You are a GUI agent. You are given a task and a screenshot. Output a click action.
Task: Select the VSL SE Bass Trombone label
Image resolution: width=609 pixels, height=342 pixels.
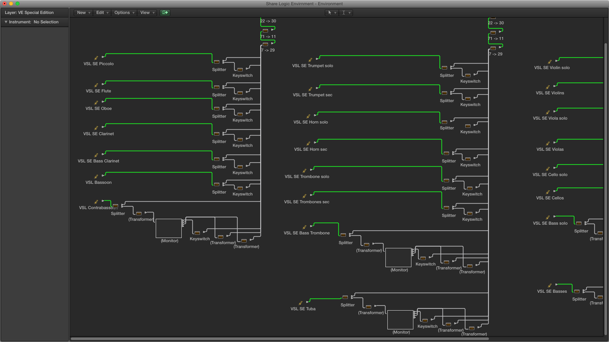click(307, 233)
